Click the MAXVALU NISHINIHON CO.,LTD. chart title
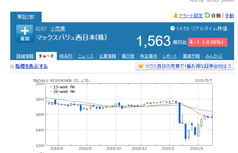Image resolution: width=238 pixels, height=153 pixels. (62, 81)
